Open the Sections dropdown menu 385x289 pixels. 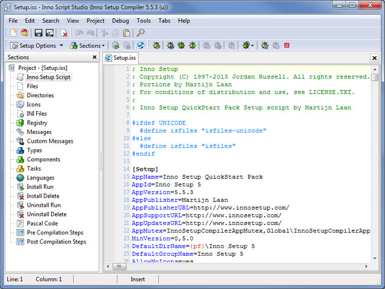pyautogui.click(x=88, y=46)
